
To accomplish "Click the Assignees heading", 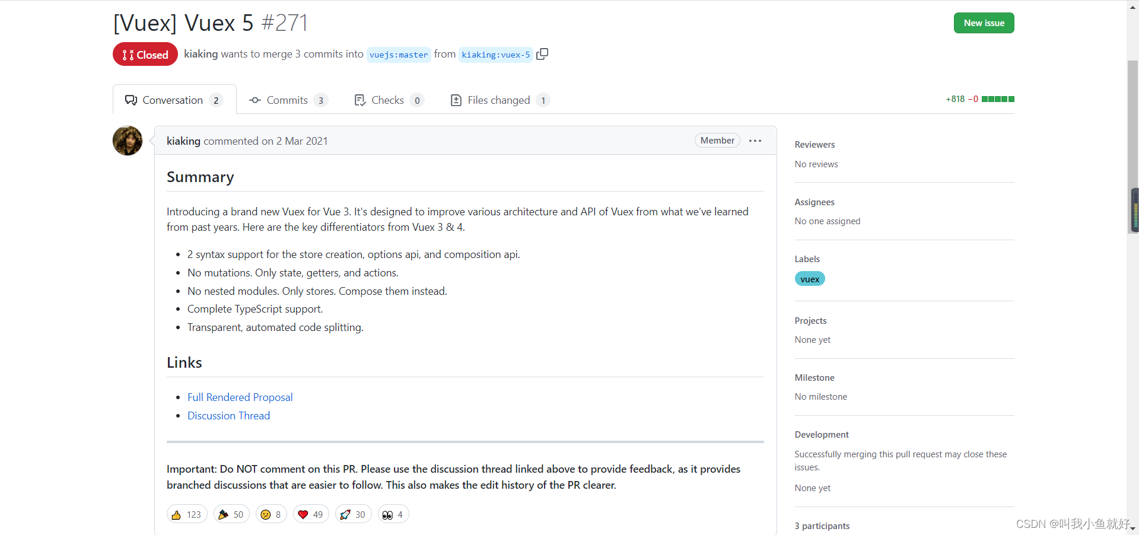I will coord(815,202).
